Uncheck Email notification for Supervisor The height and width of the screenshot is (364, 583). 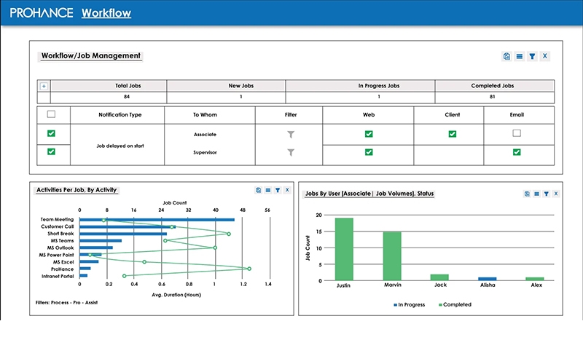pos(517,152)
